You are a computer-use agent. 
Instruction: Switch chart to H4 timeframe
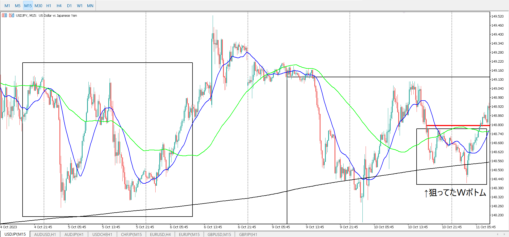(x=59, y=6)
